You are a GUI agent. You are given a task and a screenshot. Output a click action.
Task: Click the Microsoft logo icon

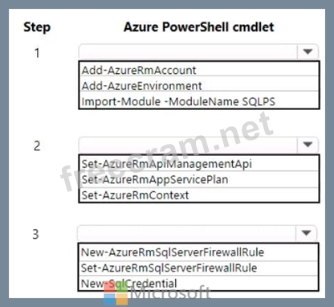point(116,293)
